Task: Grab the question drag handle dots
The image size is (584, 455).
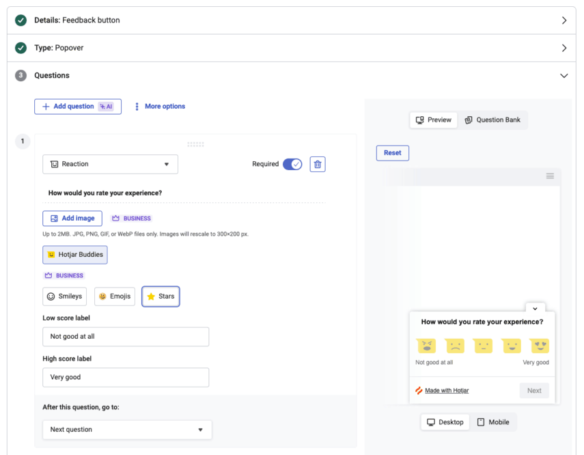Action: (x=195, y=144)
